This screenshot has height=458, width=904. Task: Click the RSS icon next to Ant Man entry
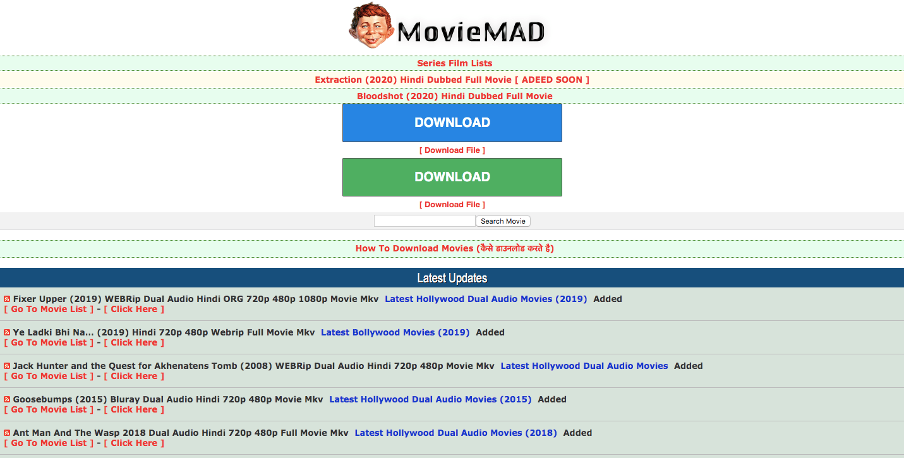click(x=6, y=432)
